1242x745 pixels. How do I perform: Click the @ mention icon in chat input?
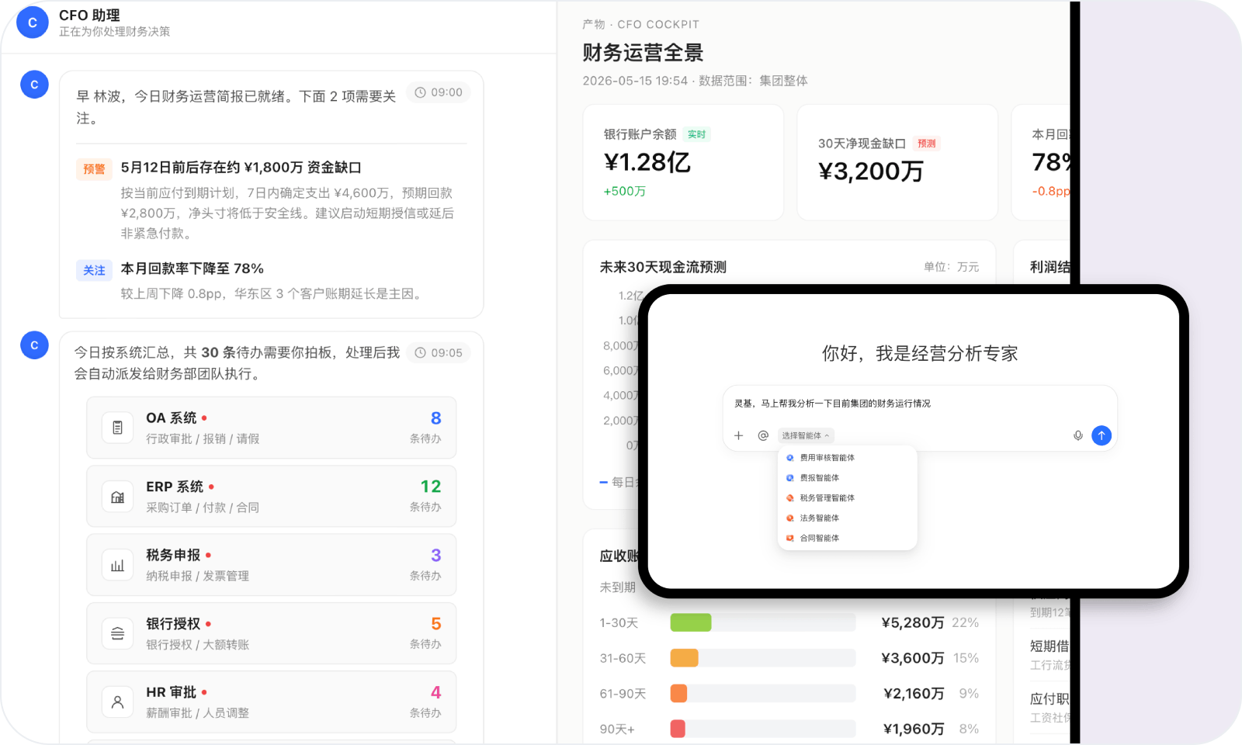(763, 435)
